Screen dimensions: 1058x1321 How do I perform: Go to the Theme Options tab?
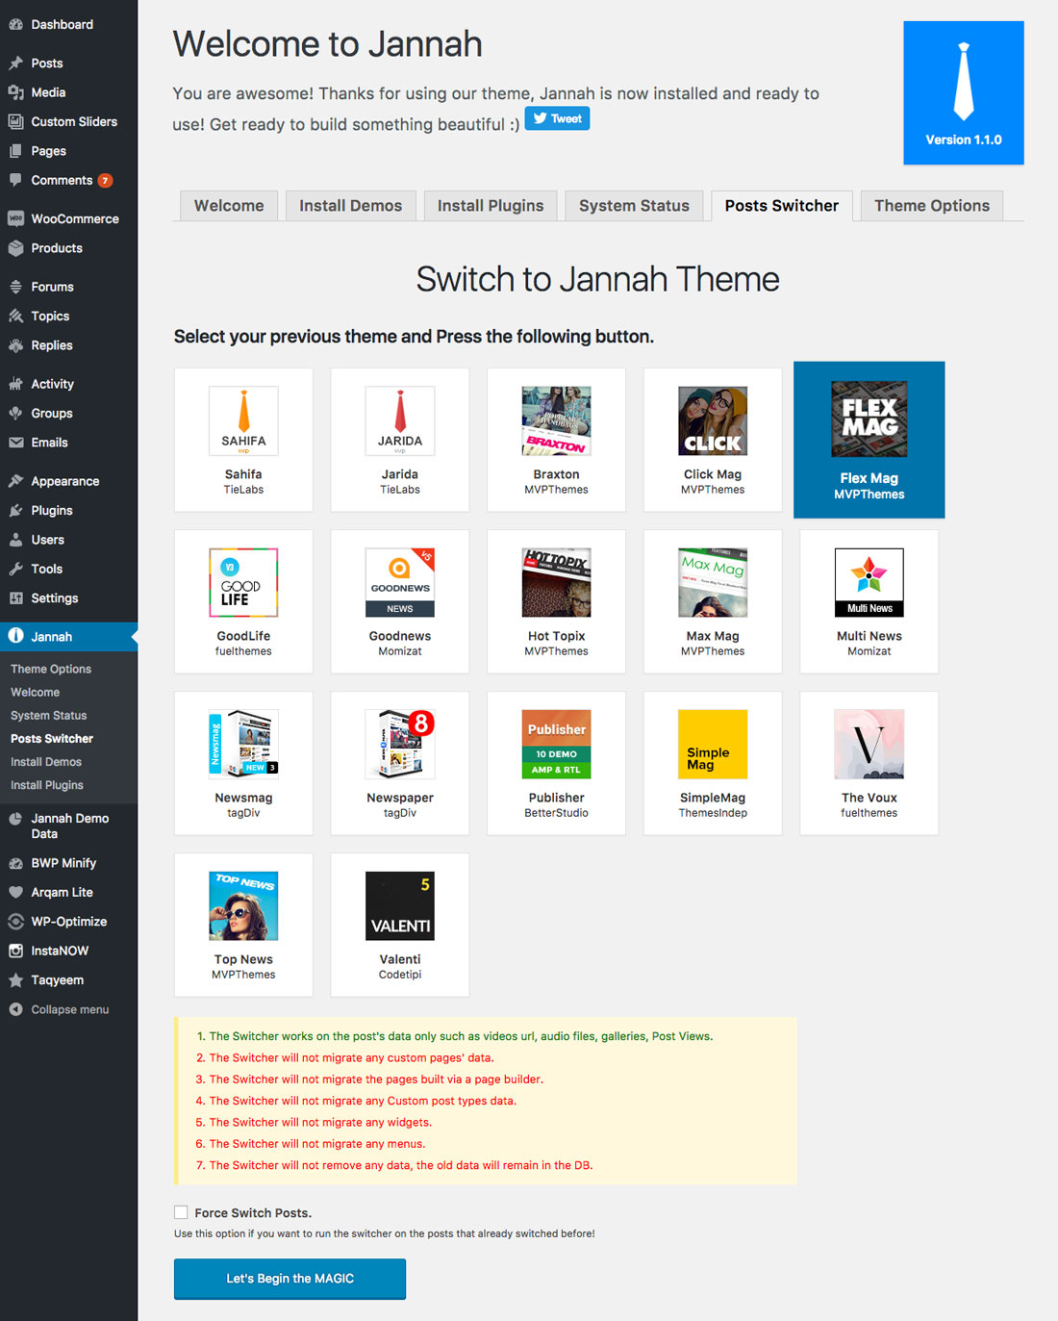pos(932,206)
